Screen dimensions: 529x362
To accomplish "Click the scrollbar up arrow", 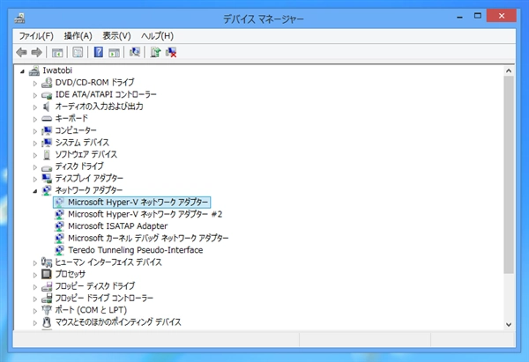I will (x=509, y=71).
